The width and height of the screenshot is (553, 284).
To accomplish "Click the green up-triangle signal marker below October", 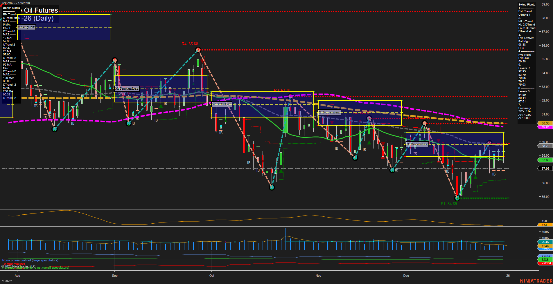I will coord(281,171).
